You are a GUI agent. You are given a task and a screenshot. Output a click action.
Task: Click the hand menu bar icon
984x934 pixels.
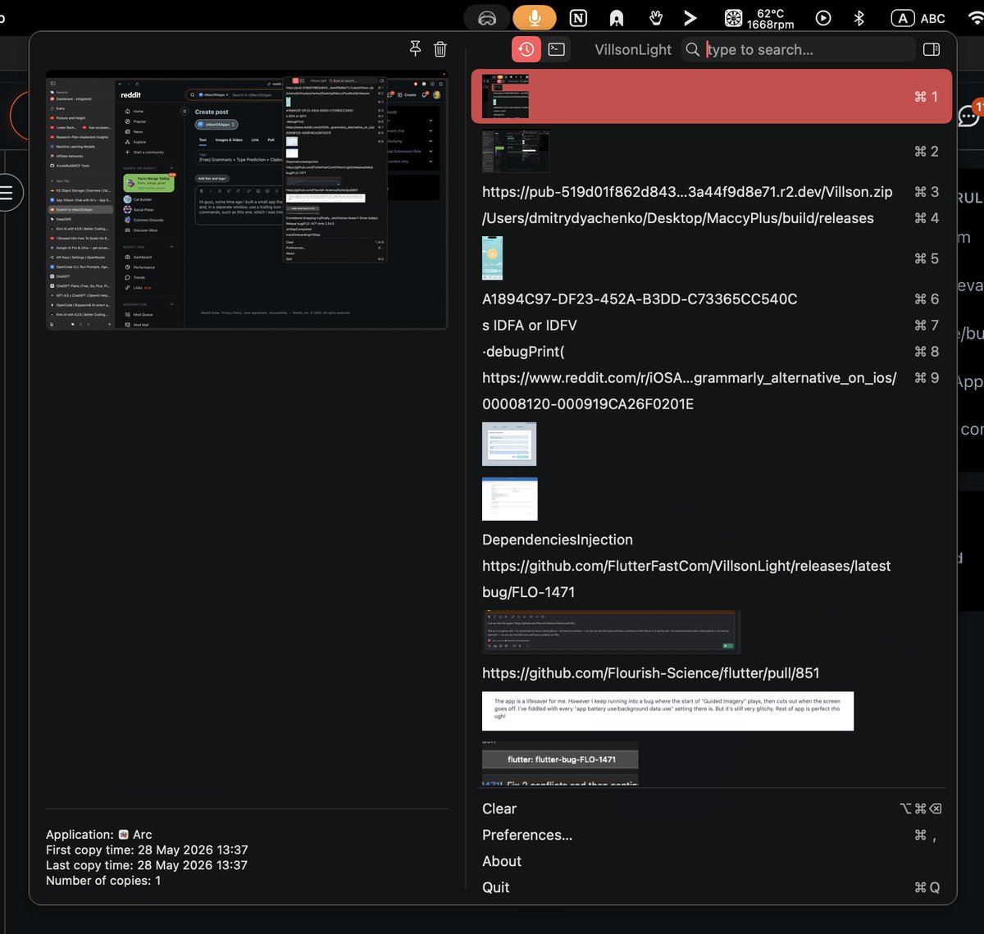coord(655,17)
